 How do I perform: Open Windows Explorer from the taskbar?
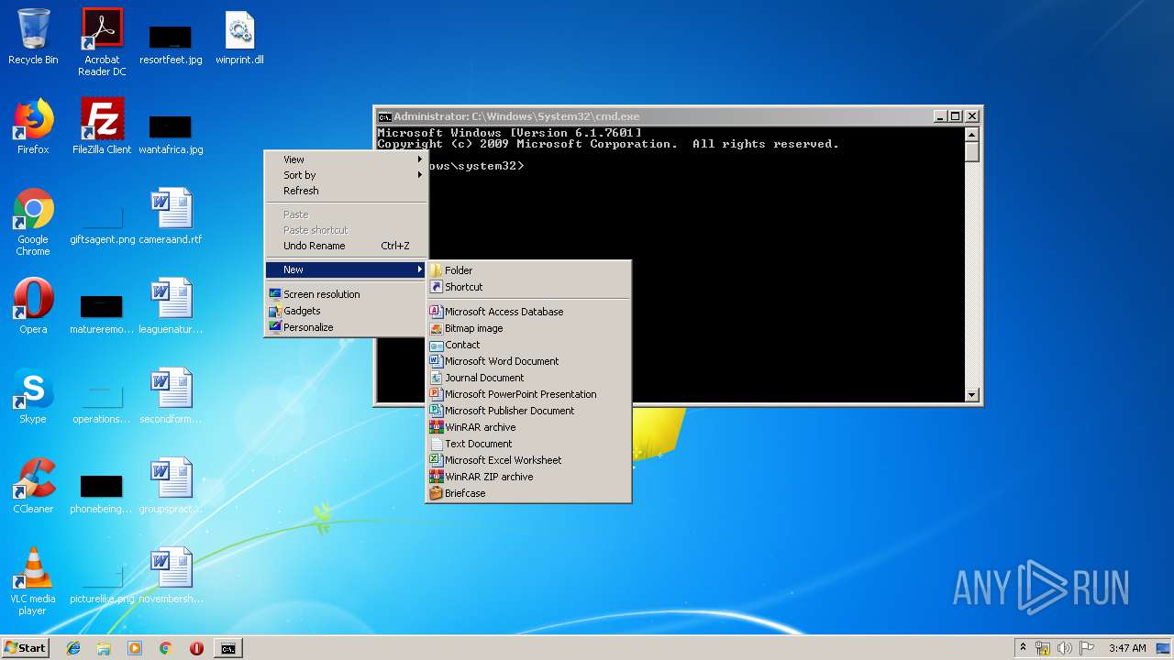click(x=104, y=648)
